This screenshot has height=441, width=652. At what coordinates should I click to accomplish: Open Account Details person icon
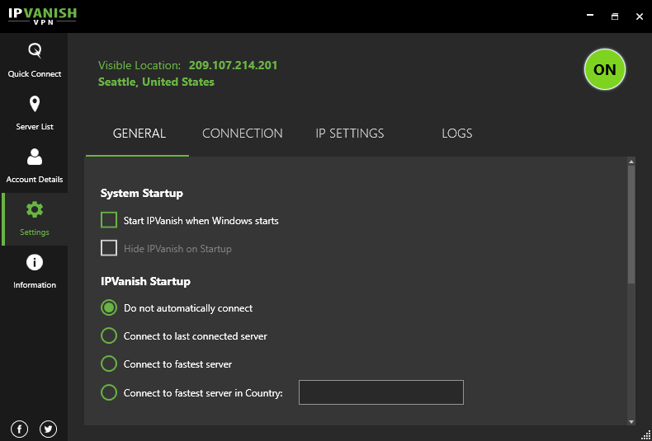click(35, 157)
